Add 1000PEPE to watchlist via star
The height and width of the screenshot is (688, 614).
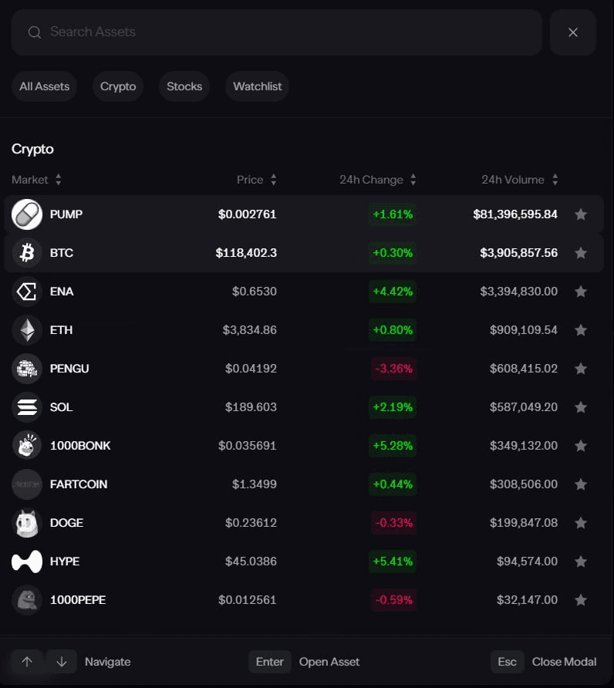tap(581, 600)
